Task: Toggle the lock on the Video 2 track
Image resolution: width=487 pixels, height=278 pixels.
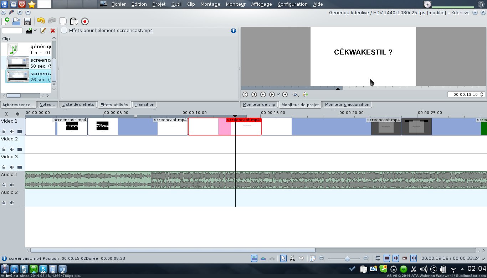Action: (4, 149)
